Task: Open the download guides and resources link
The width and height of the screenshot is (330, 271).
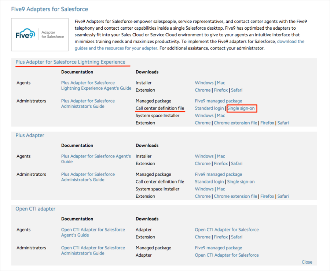Action: coord(290,42)
